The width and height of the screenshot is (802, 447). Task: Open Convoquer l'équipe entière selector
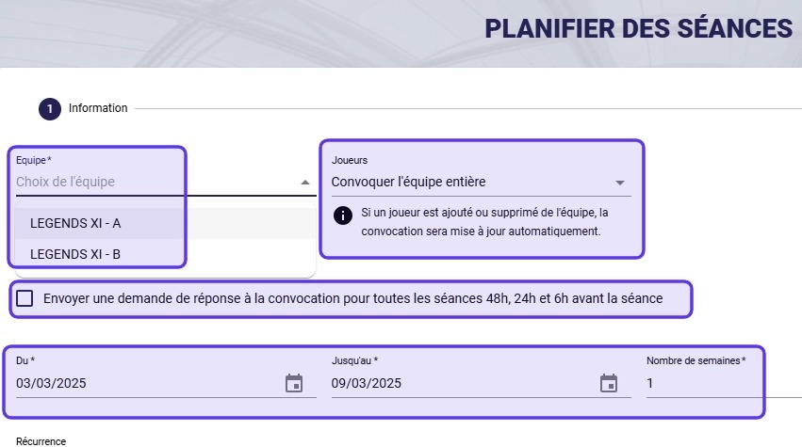click(481, 182)
